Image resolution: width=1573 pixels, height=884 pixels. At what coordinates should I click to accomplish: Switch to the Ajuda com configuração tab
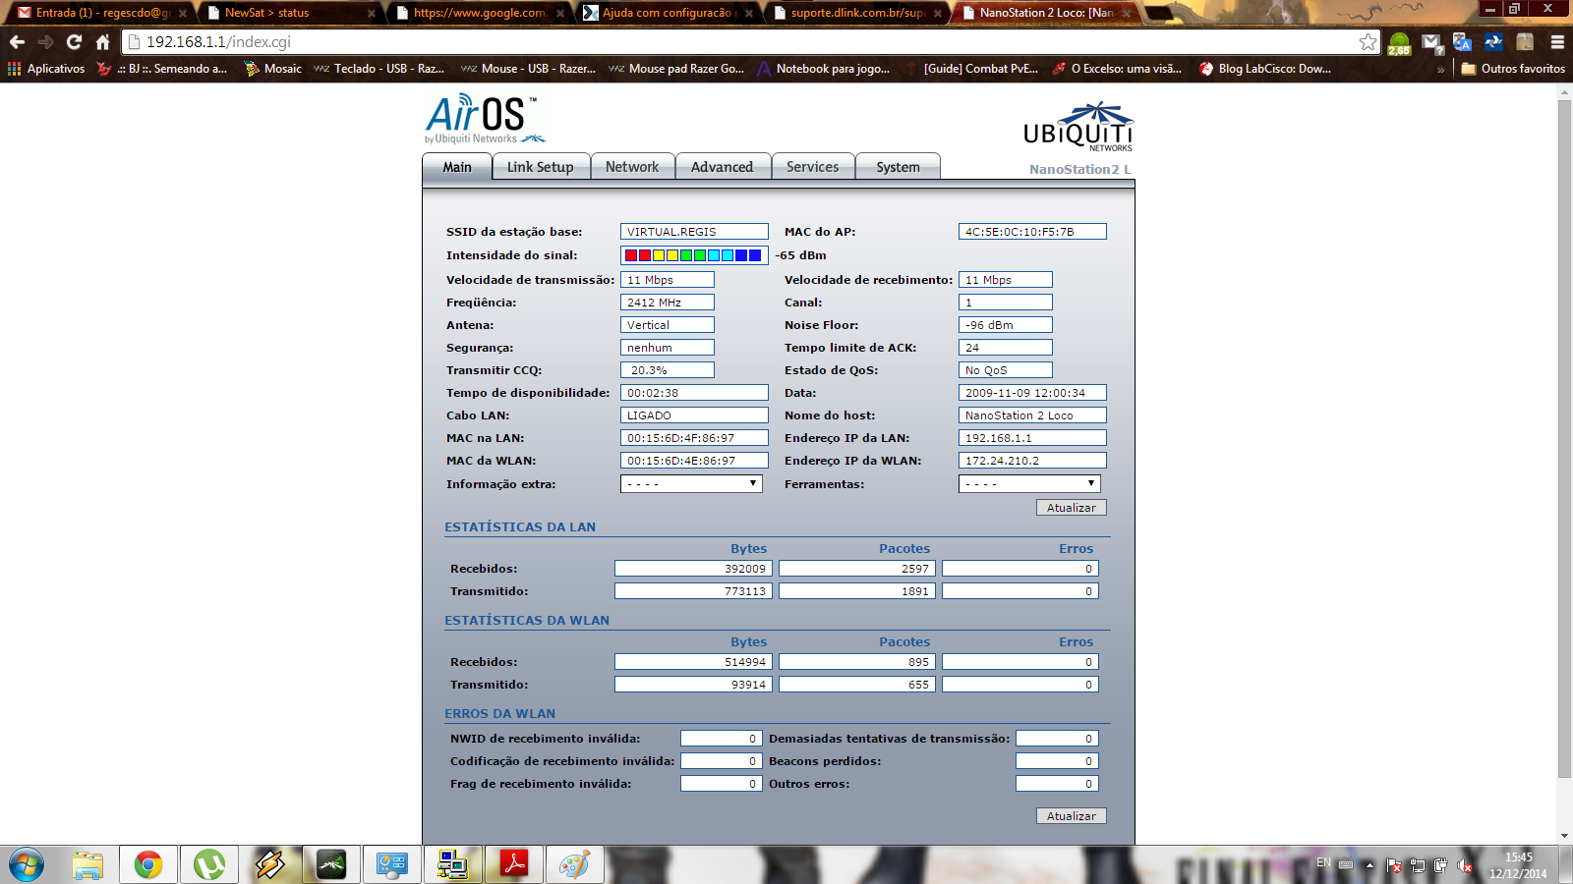pyautogui.click(x=669, y=13)
